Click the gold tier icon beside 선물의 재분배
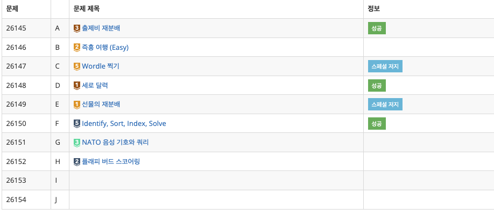Screen dimensions: 494x216 (76, 105)
